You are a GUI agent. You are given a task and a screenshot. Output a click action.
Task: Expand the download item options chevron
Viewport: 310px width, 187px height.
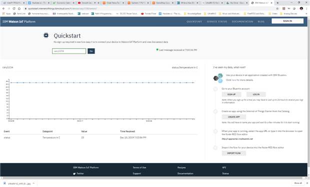33,183
